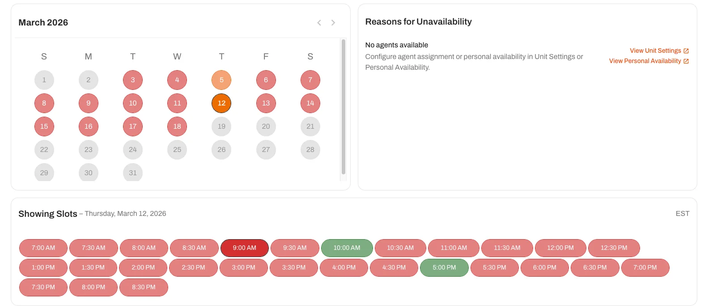Select the 7:00 AM showing slot
This screenshot has height=308, width=704.
43,248
